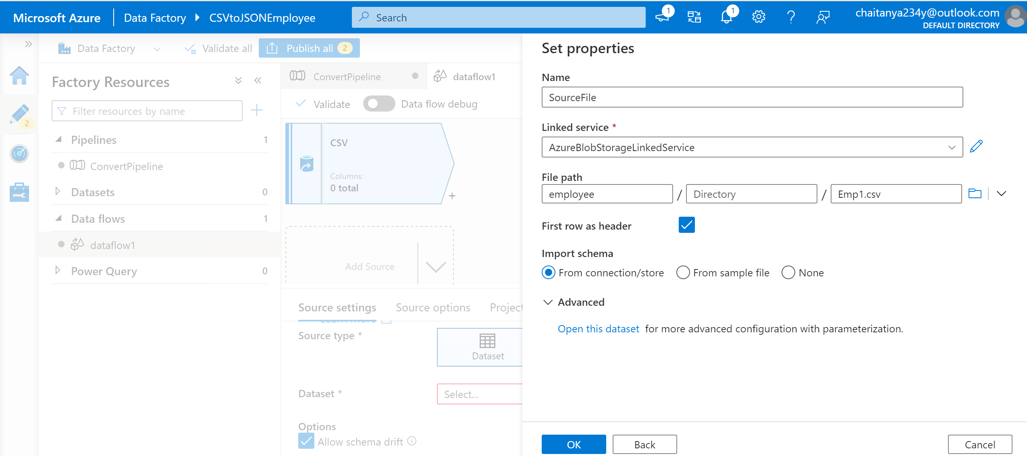Expand file path options chevron
This screenshot has height=456, width=1027.
pos(1001,194)
